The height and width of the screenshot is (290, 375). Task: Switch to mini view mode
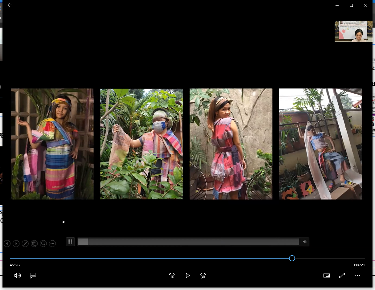(327, 276)
